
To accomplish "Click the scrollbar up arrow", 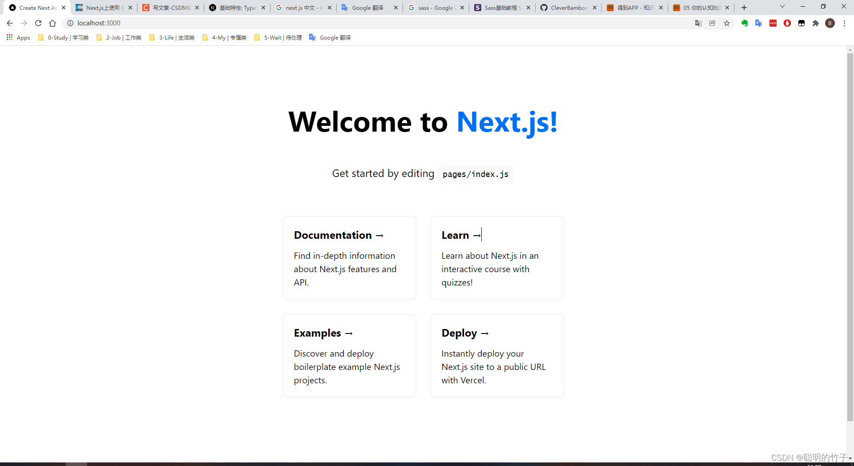I will click(x=850, y=49).
